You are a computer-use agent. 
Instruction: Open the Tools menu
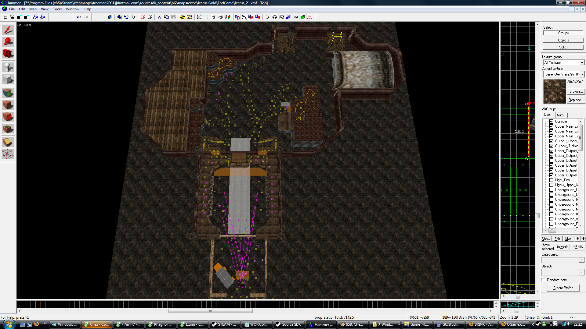click(x=57, y=9)
